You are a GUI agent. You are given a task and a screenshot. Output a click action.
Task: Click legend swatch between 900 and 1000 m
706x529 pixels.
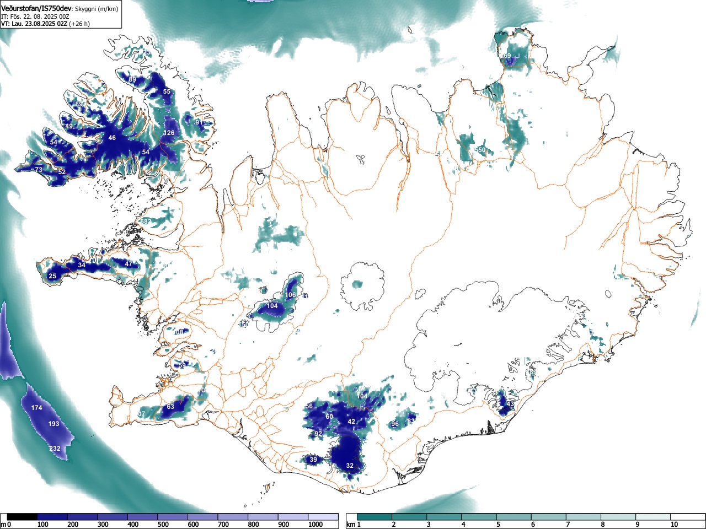click(293, 517)
